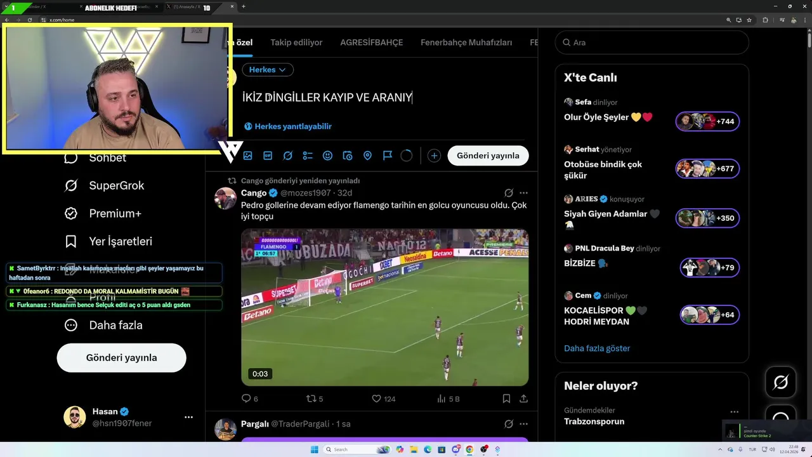Image resolution: width=812 pixels, height=457 pixels.
Task: Switch to AGRESİFBAHÇE tab
Action: point(372,43)
